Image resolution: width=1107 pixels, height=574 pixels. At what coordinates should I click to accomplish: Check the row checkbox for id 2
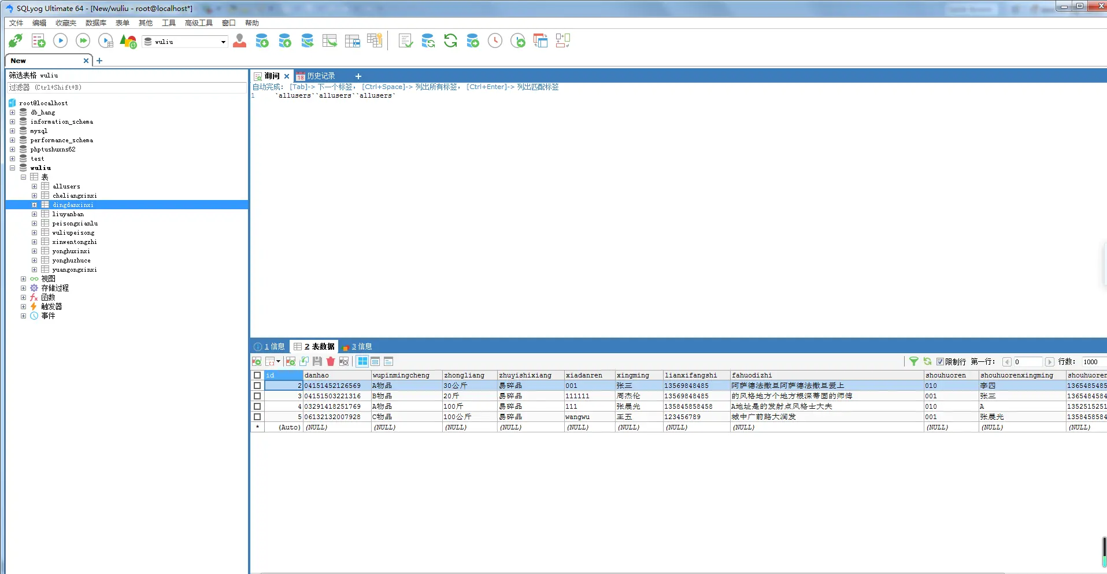(257, 386)
